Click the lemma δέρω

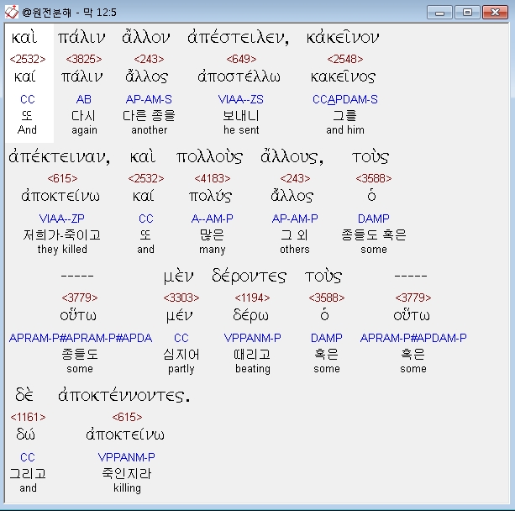pos(250,315)
